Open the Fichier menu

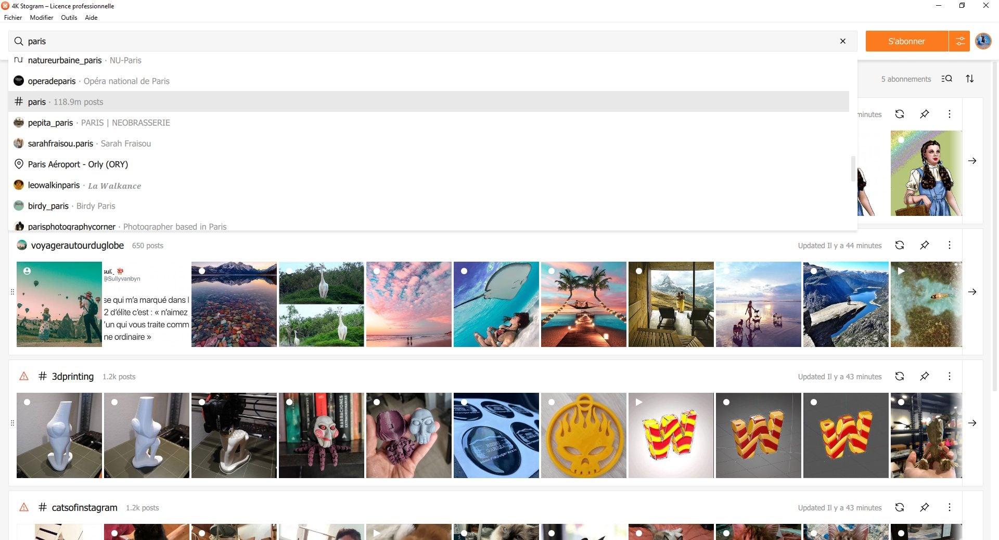13,17
